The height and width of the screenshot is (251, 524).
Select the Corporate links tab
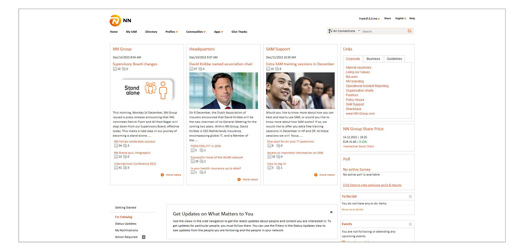[x=353, y=59]
